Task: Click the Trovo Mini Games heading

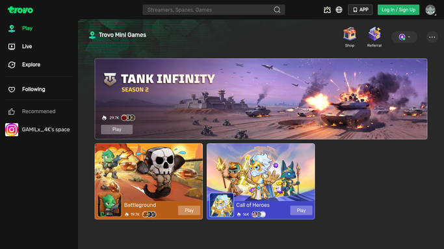Action: tap(122, 35)
